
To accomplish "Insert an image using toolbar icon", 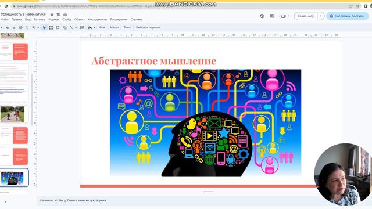I will click(x=58, y=27).
